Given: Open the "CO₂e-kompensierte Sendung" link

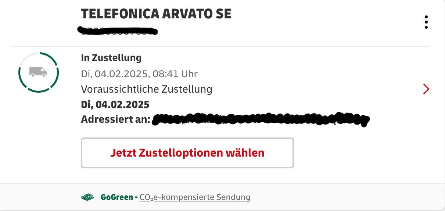Looking at the screenshot, I should coord(195,197).
